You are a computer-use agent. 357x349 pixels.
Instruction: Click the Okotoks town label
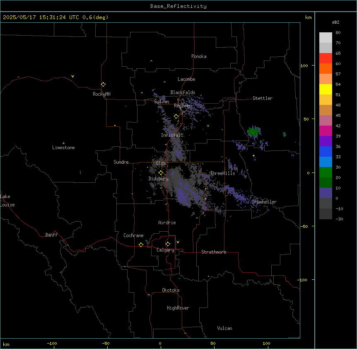pyautogui.click(x=171, y=290)
